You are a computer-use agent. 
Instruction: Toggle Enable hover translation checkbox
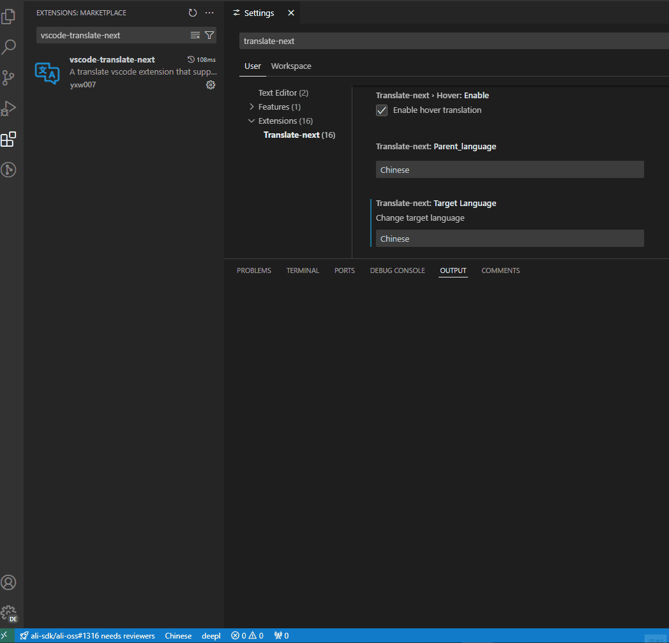[382, 110]
